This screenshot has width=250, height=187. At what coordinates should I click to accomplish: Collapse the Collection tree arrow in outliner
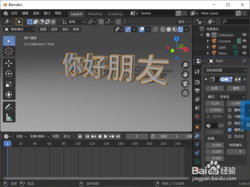201,35
